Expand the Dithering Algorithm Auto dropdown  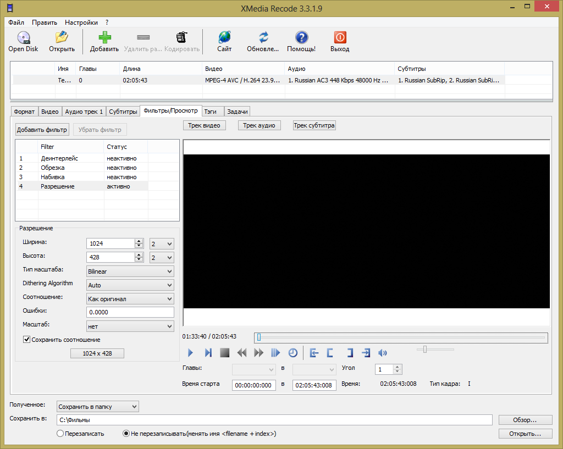point(130,285)
